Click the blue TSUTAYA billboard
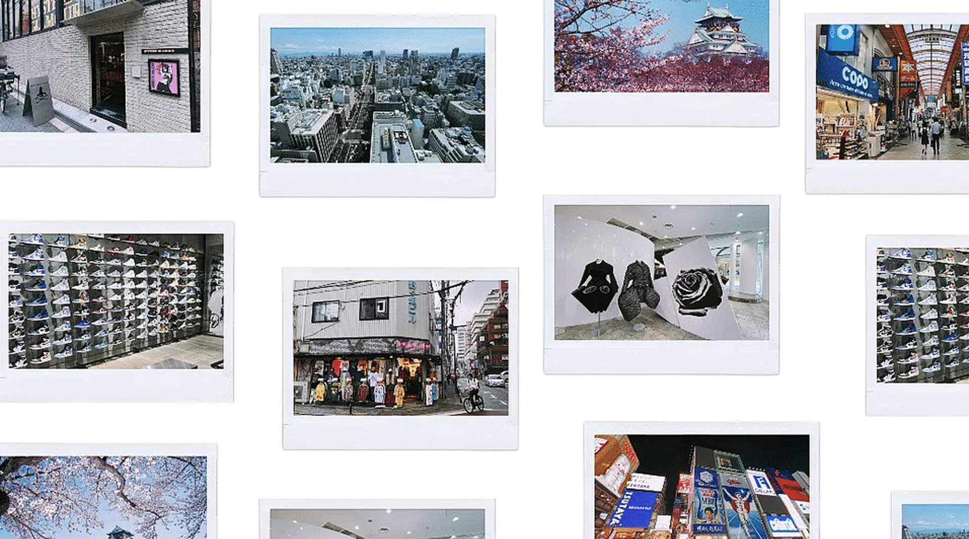Image resolution: width=969 pixels, height=539 pixels. (633, 508)
